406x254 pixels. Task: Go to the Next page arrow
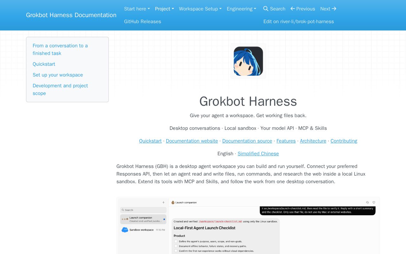click(x=328, y=9)
